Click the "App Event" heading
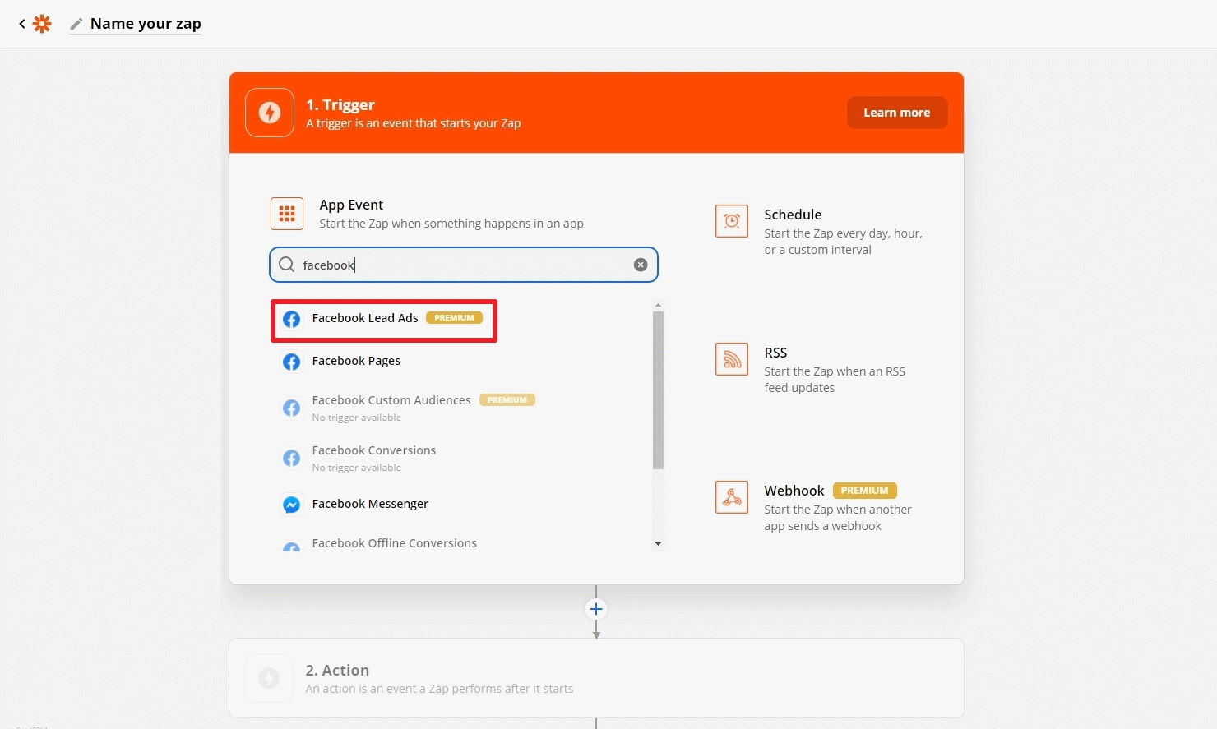The width and height of the screenshot is (1217, 729). [351, 205]
